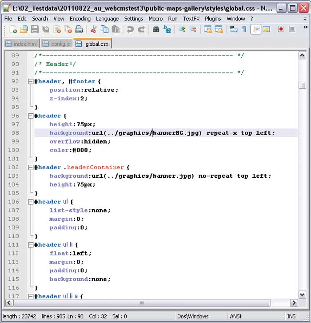Collapse the #header ul li a block fold marker
This screenshot has height=323, width=311.
coord(31,296)
